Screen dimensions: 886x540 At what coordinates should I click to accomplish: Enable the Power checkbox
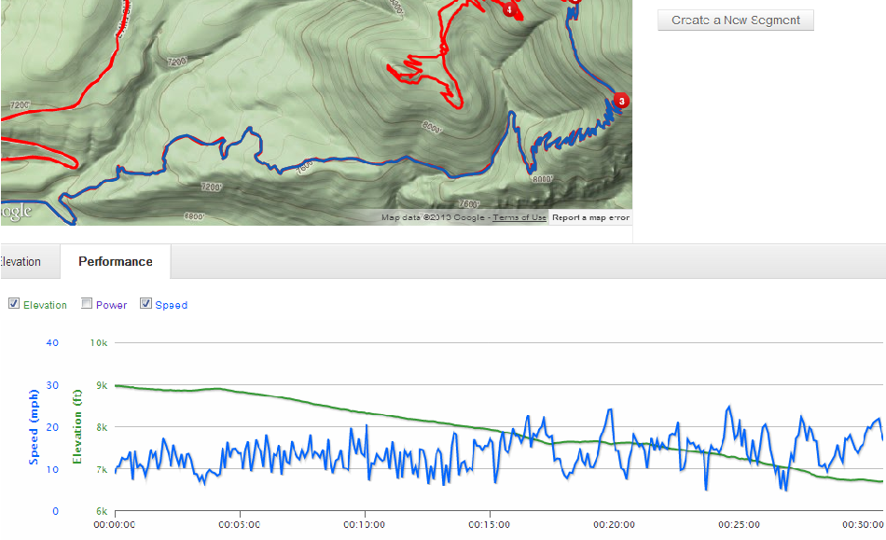click(87, 303)
